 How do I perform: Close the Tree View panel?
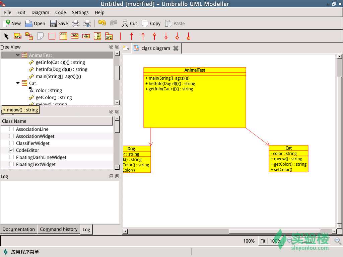click(x=117, y=47)
